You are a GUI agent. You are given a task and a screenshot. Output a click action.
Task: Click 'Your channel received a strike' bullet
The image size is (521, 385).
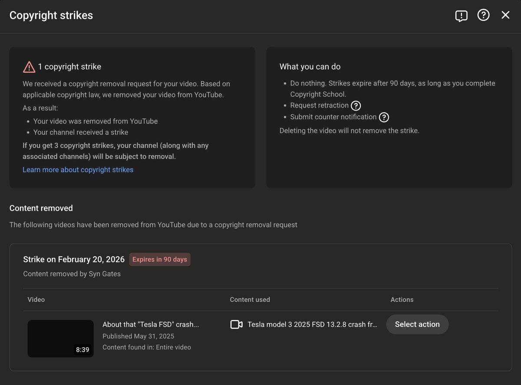tap(81, 132)
